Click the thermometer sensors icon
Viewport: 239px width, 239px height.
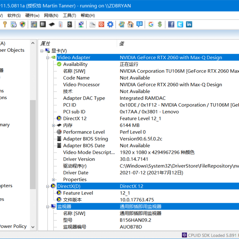tap(61, 24)
